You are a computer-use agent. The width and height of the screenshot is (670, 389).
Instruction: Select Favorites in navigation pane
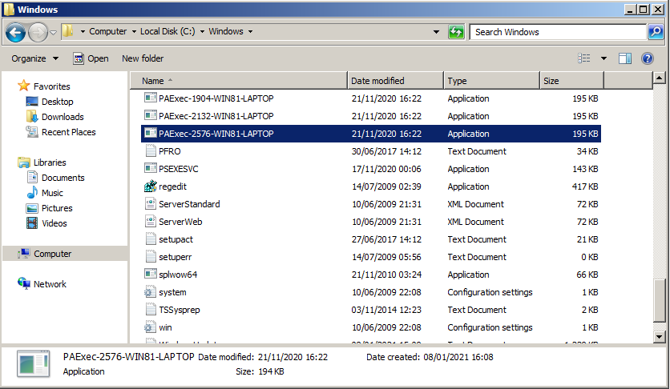click(x=52, y=86)
